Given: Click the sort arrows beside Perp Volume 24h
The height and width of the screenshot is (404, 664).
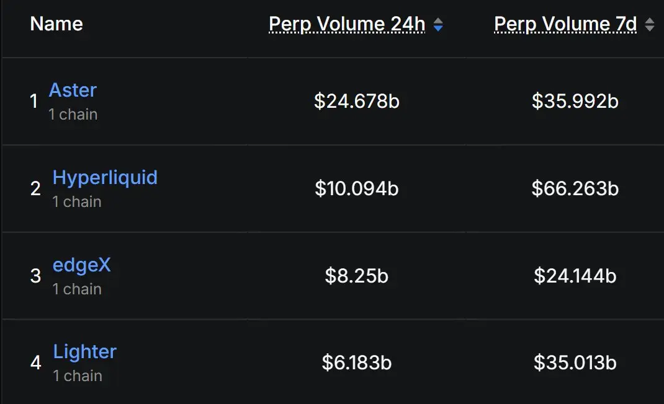Looking at the screenshot, I should click(x=438, y=25).
